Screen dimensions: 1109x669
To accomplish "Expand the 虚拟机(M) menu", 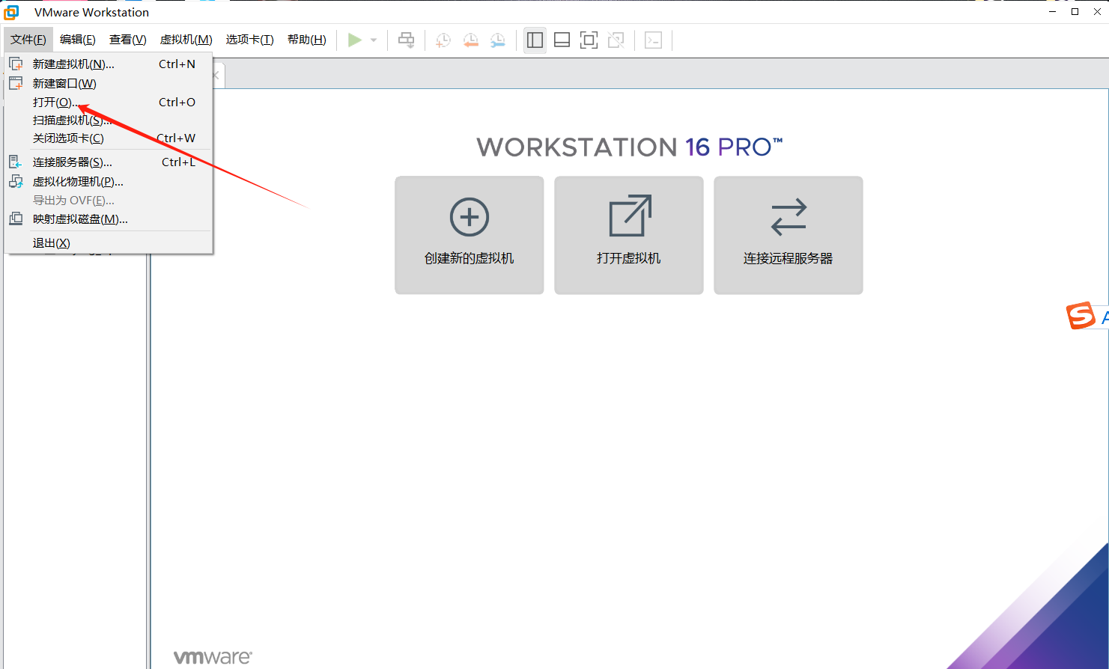I will click(186, 40).
